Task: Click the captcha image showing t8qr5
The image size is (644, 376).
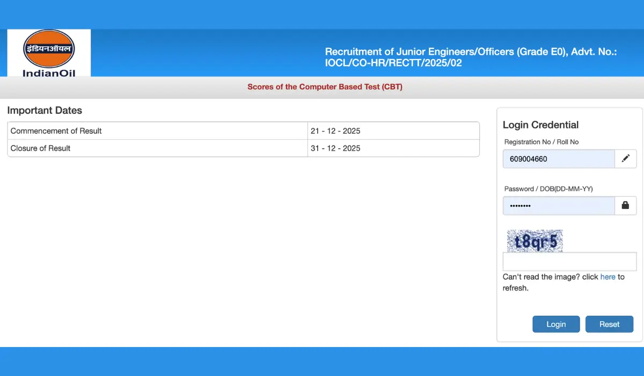Action: click(535, 241)
